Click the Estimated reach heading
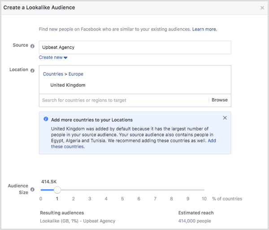 [196, 213]
